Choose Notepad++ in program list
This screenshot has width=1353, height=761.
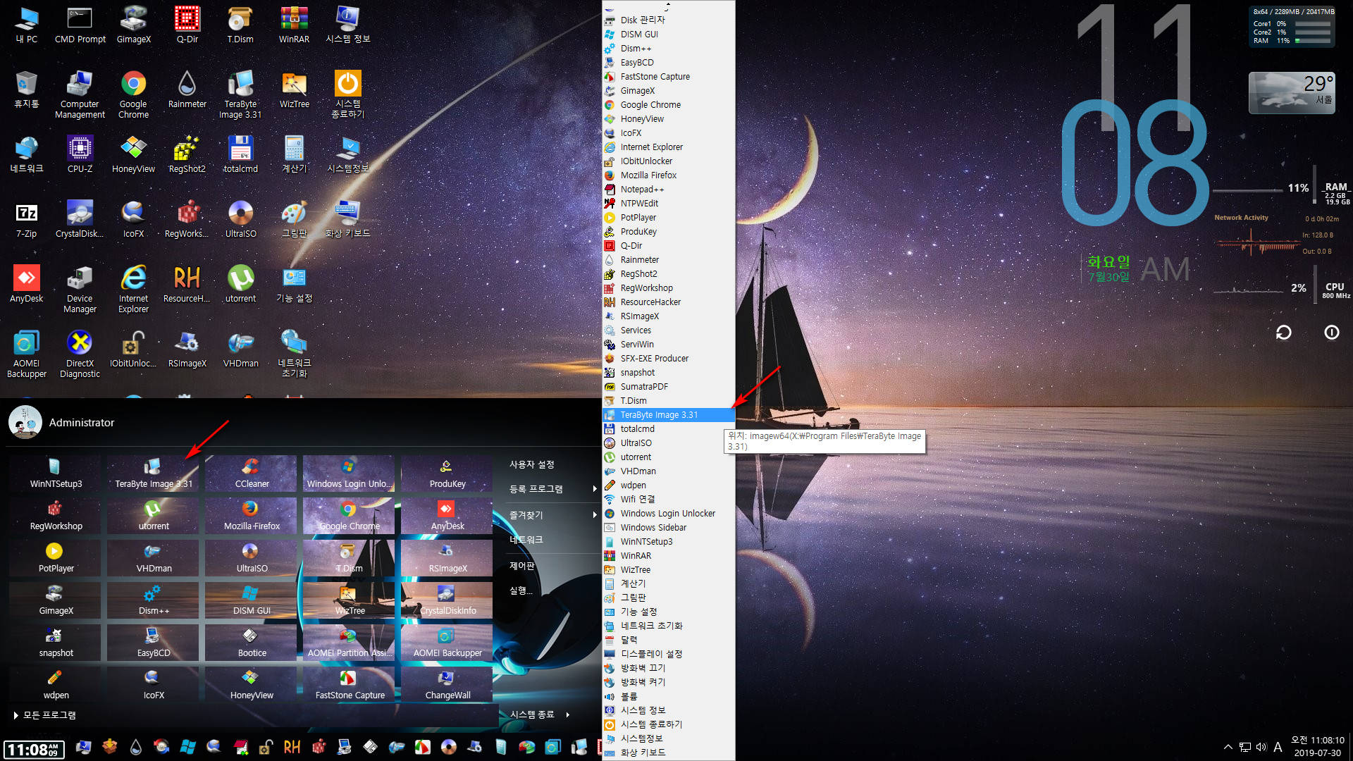668,189
